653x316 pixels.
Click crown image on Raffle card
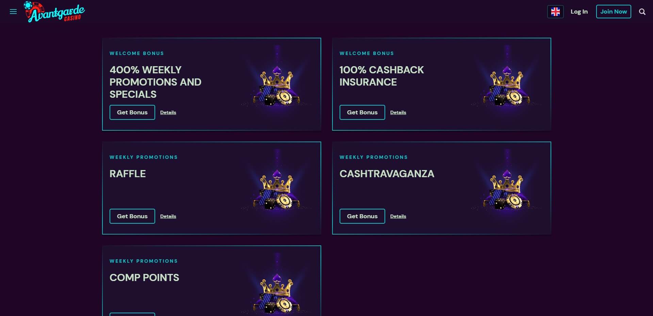pos(276,190)
